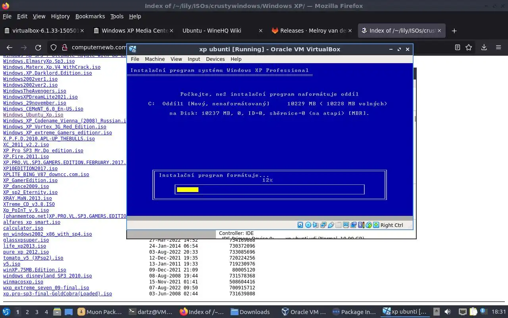Open the Firefox Tools menu
This screenshot has height=318, width=508.
117,16
